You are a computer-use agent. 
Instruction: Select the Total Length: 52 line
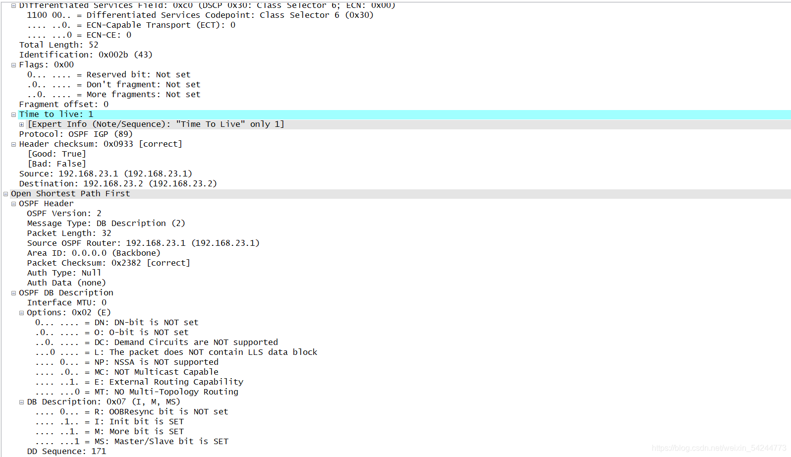59,45
